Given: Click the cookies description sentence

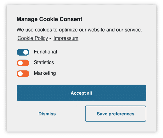Looking at the screenshot, I should pyautogui.click(x=79, y=30).
